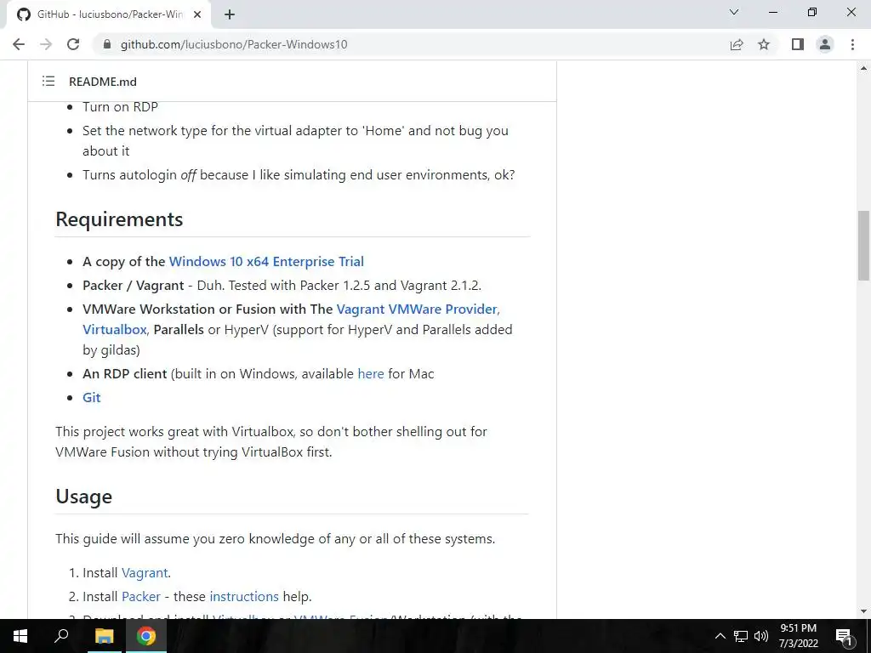
Task: Open the Vagrant install link
Action: [x=145, y=572]
